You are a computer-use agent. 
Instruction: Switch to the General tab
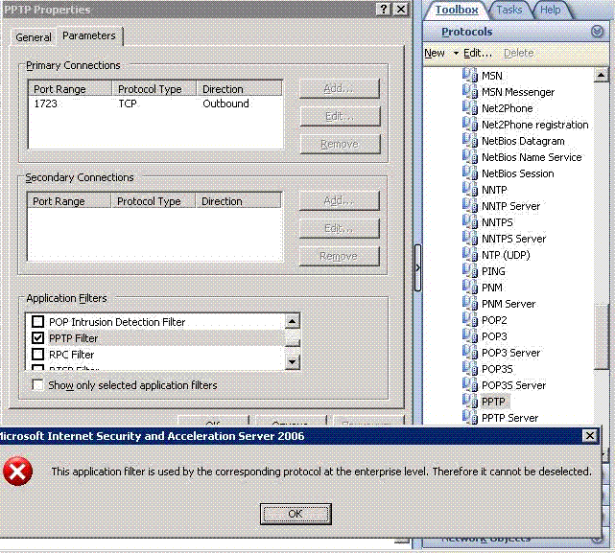[34, 37]
